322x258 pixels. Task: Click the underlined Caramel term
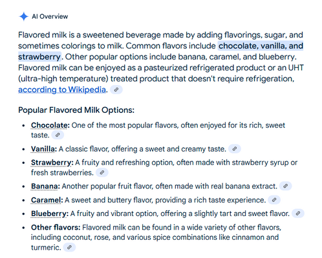click(47, 200)
